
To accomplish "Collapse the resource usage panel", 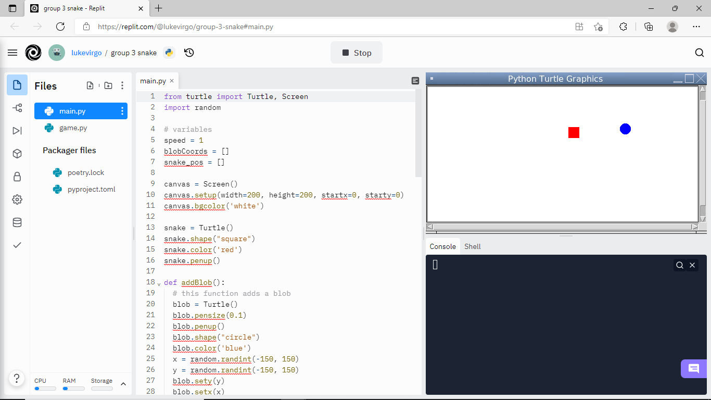I will pyautogui.click(x=123, y=384).
